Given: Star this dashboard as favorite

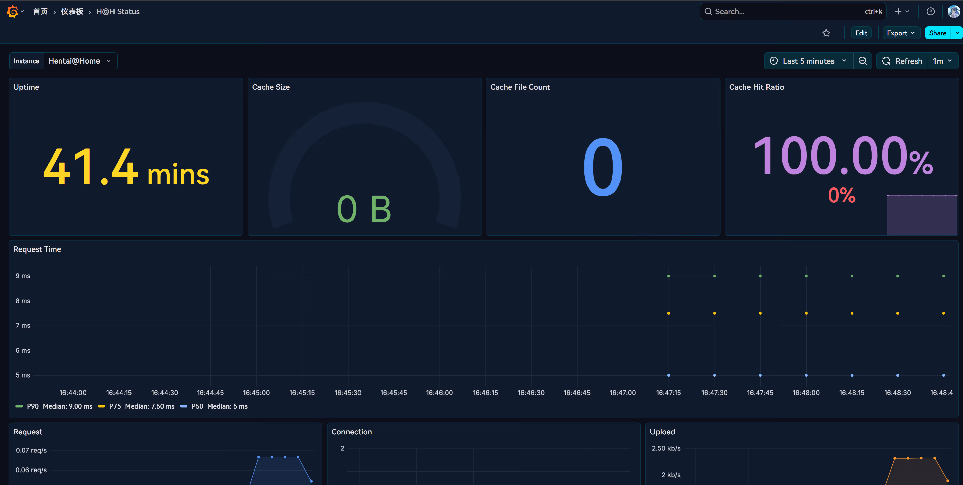Looking at the screenshot, I should coord(826,33).
